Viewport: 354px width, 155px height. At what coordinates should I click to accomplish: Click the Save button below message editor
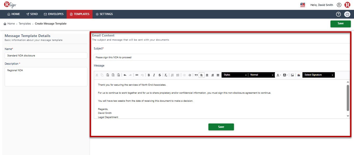221,127
